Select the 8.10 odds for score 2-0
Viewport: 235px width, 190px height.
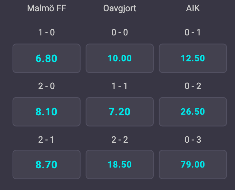(47, 111)
